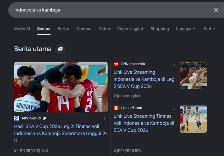
Task: Click '2 jam yang lalu' under the Liputan6.com article
Action: tap(127, 150)
